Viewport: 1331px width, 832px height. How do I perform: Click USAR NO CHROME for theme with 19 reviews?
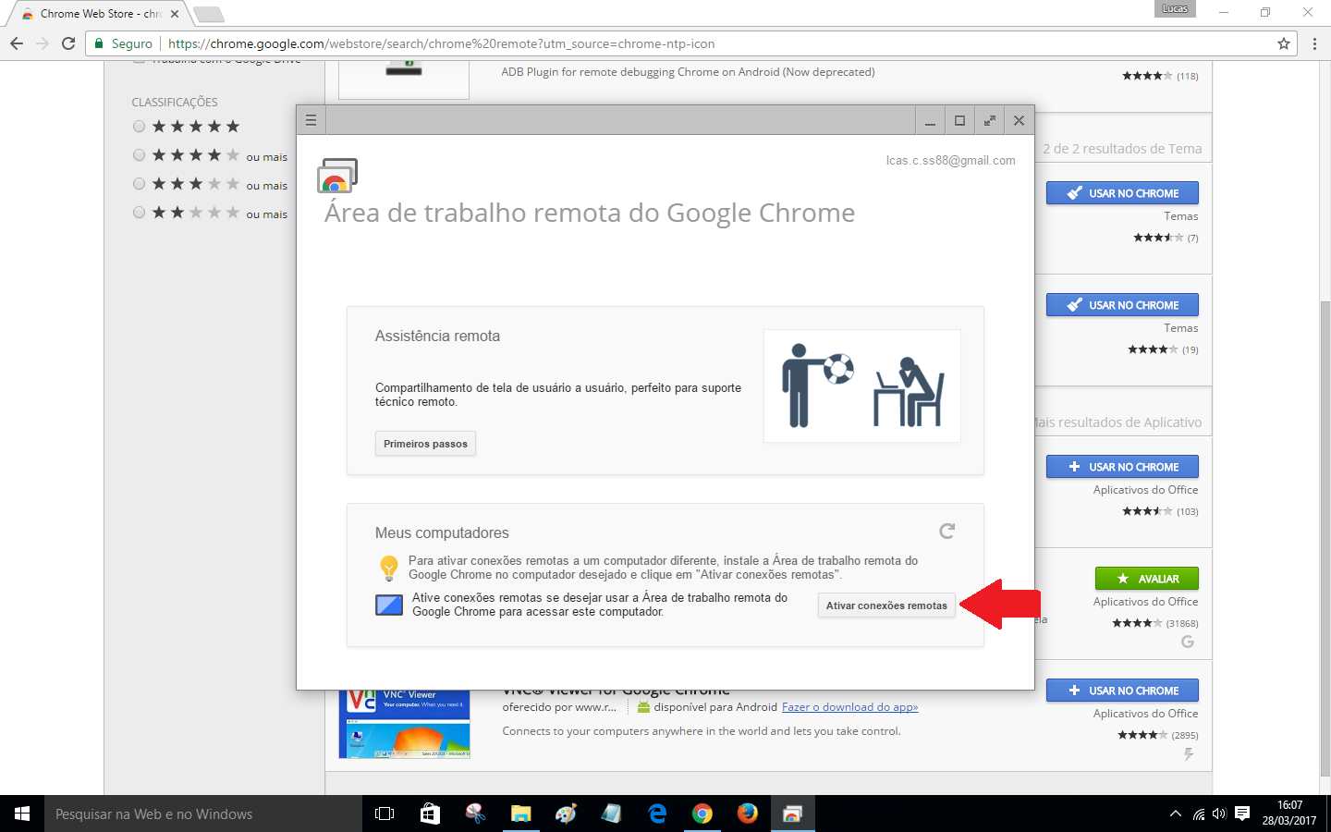1122,305
